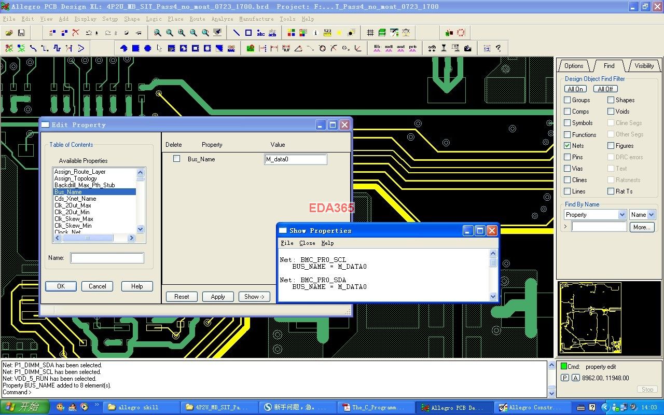Click the Add Text abc icon
The height and width of the screenshot is (415, 664).
pos(260,33)
